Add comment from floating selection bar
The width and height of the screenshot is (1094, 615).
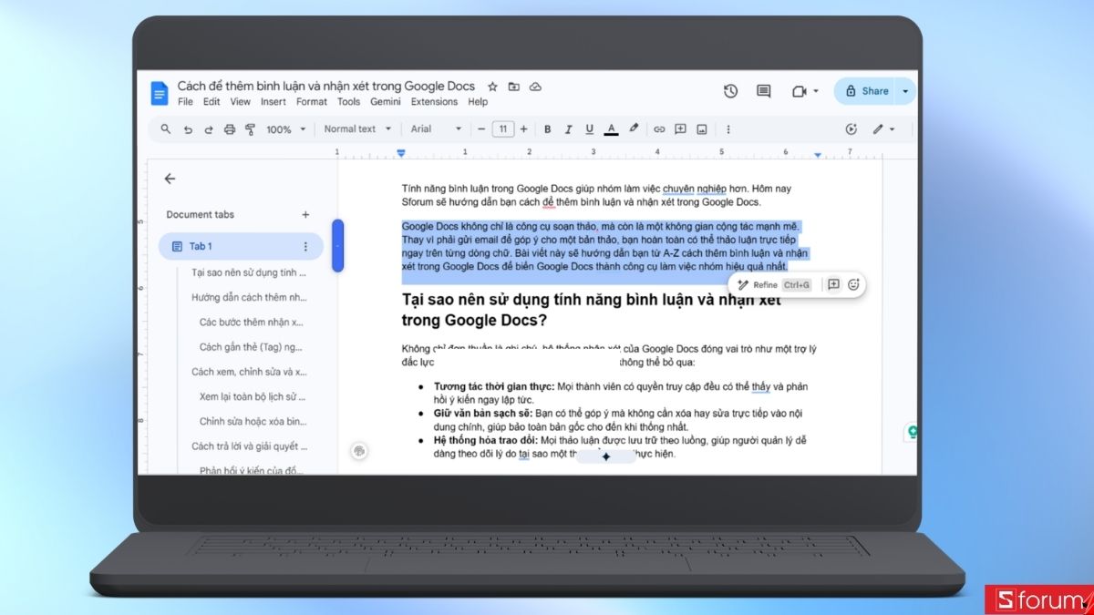point(833,284)
